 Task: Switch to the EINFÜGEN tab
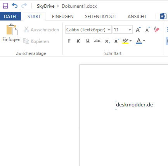pos(63,17)
